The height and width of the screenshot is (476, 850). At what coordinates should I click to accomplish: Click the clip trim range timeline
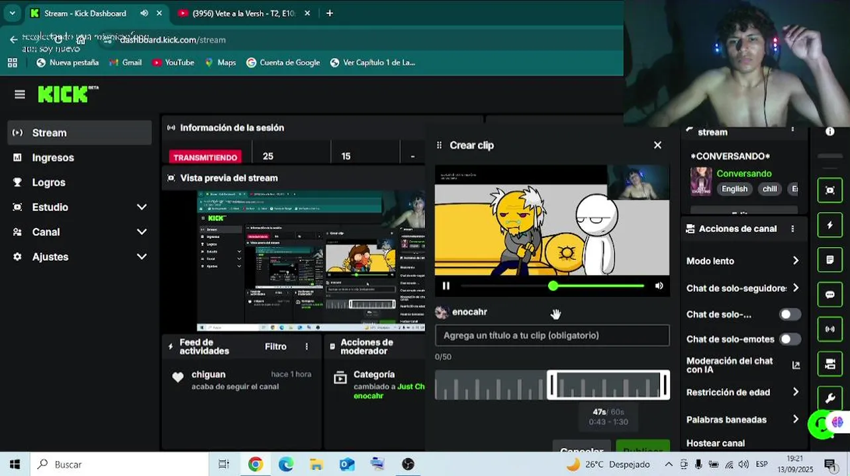point(552,385)
